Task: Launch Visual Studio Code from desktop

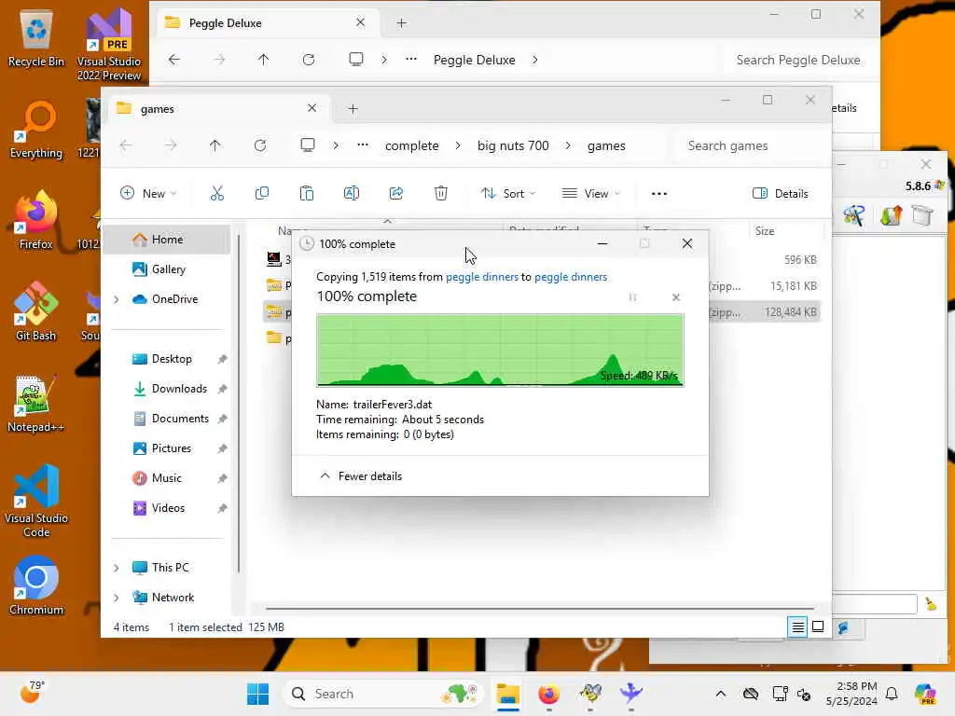Action: coord(36,501)
